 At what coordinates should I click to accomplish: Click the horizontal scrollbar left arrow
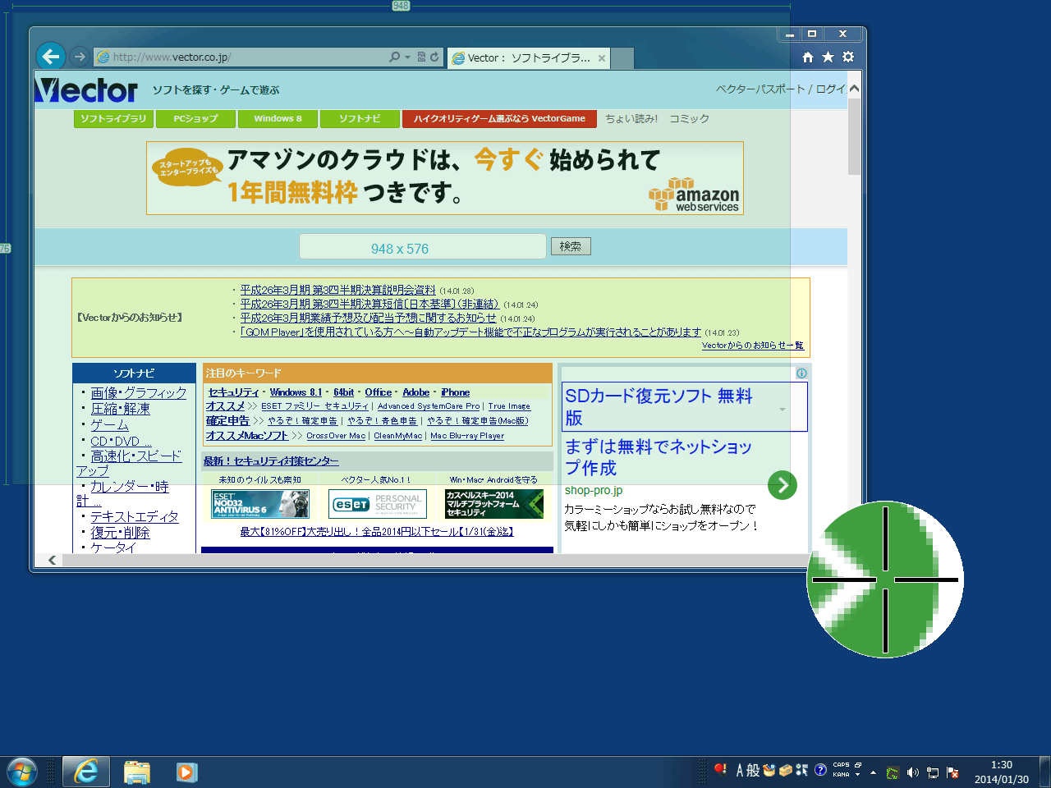tap(52, 560)
